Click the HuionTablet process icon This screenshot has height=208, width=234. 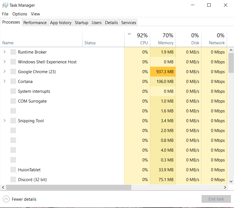(13, 170)
